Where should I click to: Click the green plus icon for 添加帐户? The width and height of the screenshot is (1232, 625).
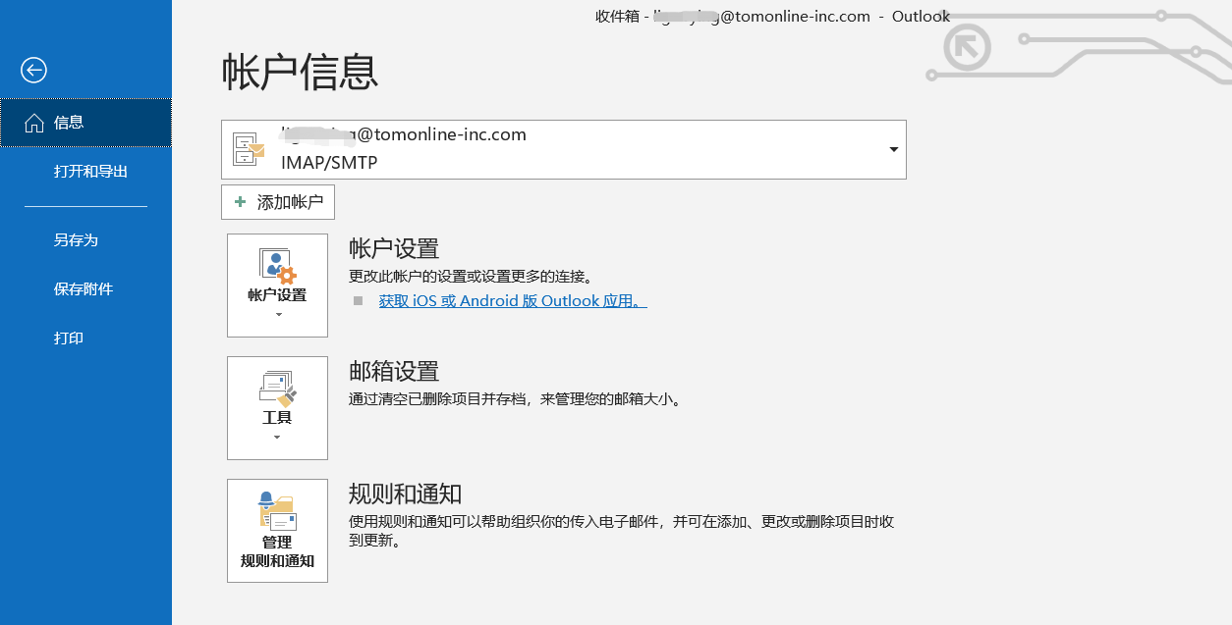pyautogui.click(x=241, y=202)
